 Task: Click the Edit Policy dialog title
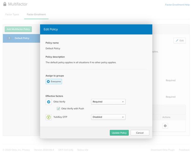pos(51,29)
